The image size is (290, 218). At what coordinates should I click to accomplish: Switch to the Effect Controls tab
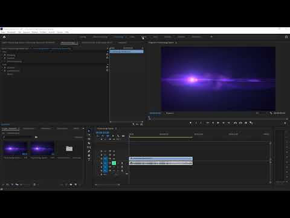68,43
